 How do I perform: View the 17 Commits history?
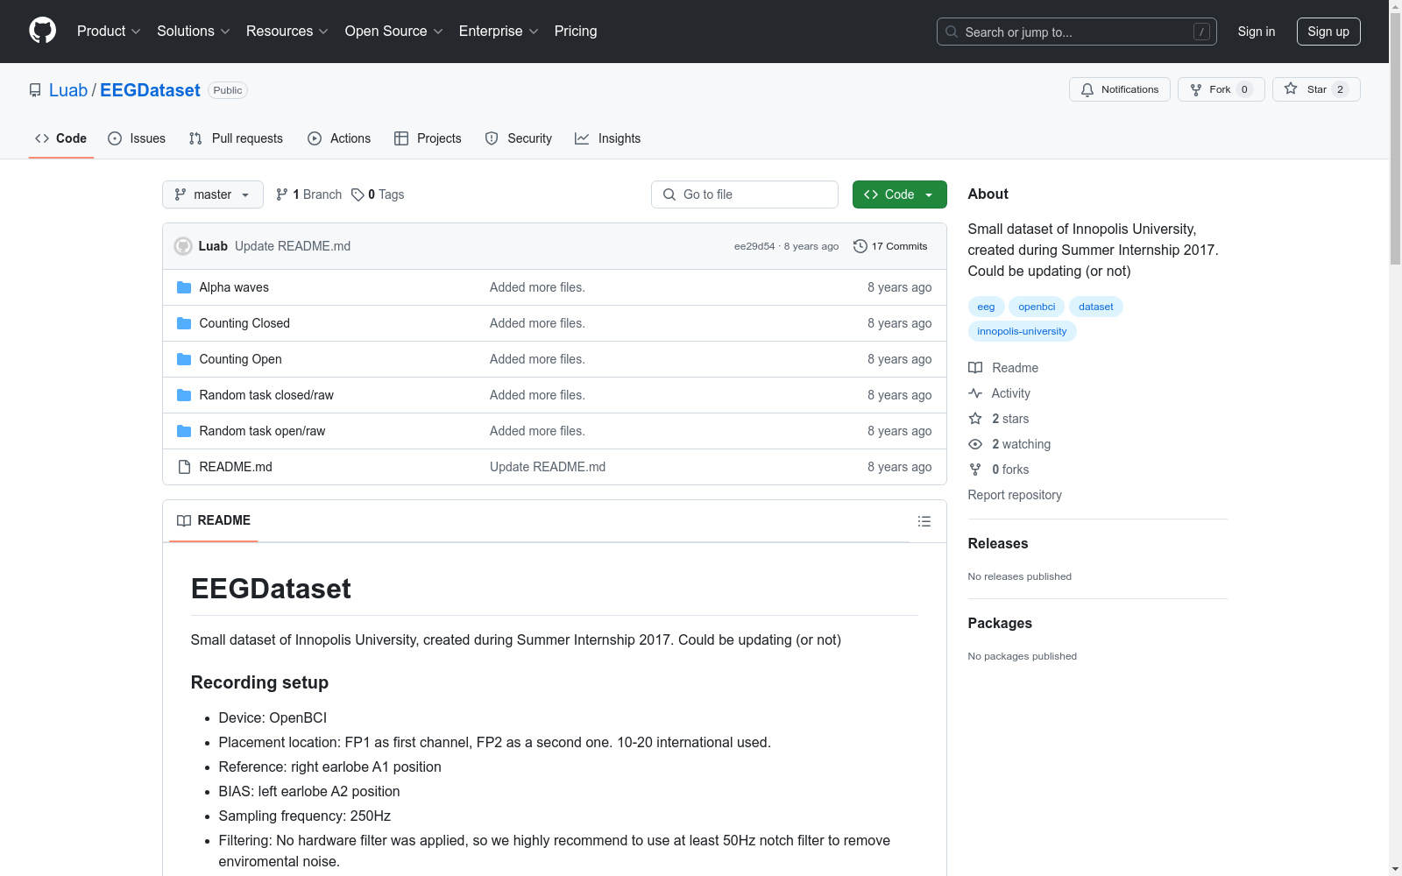pos(890,246)
